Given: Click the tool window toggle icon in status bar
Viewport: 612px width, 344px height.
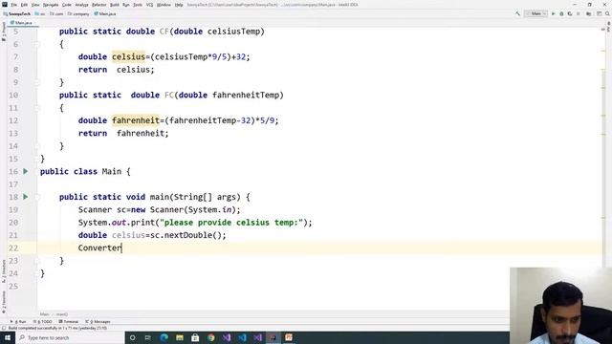Looking at the screenshot, I should pos(4,328).
